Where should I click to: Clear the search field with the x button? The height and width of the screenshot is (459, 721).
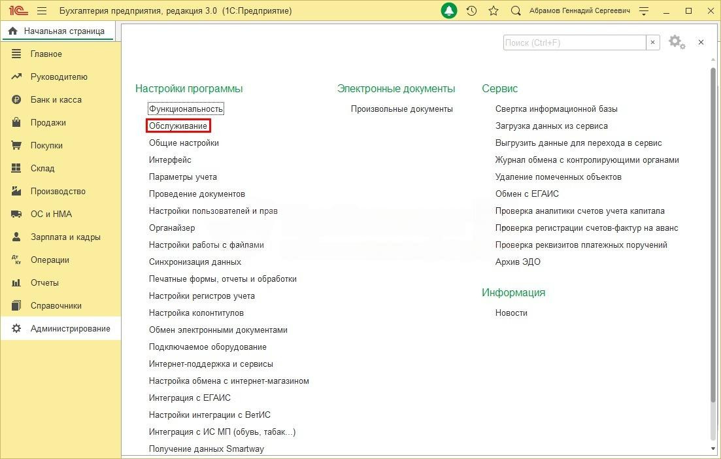(652, 42)
